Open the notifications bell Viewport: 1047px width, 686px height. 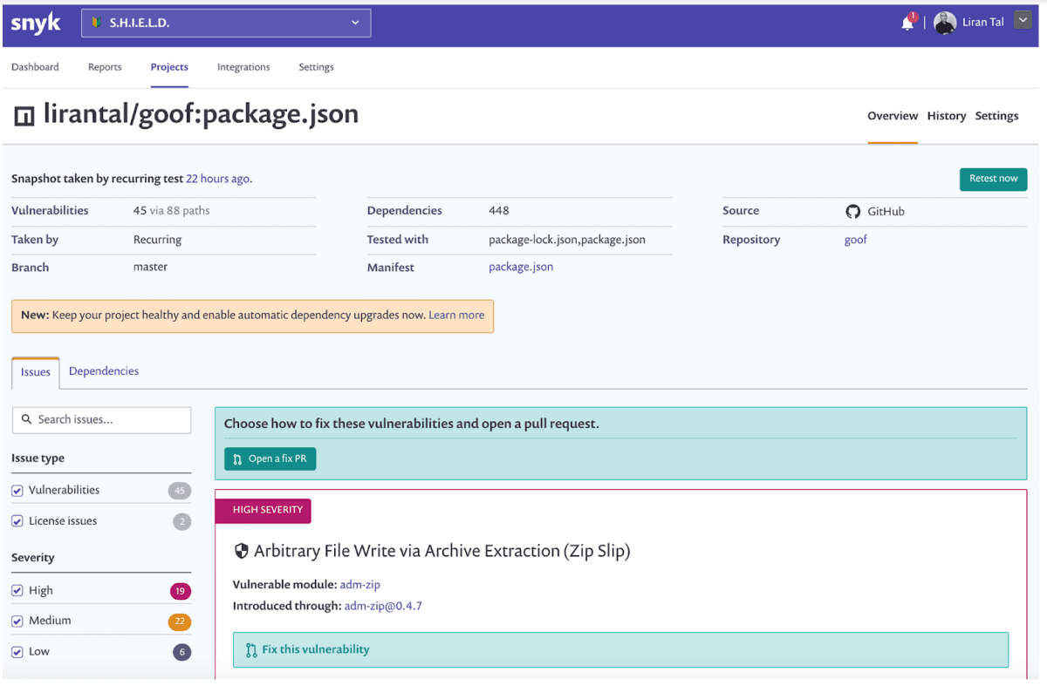(908, 23)
